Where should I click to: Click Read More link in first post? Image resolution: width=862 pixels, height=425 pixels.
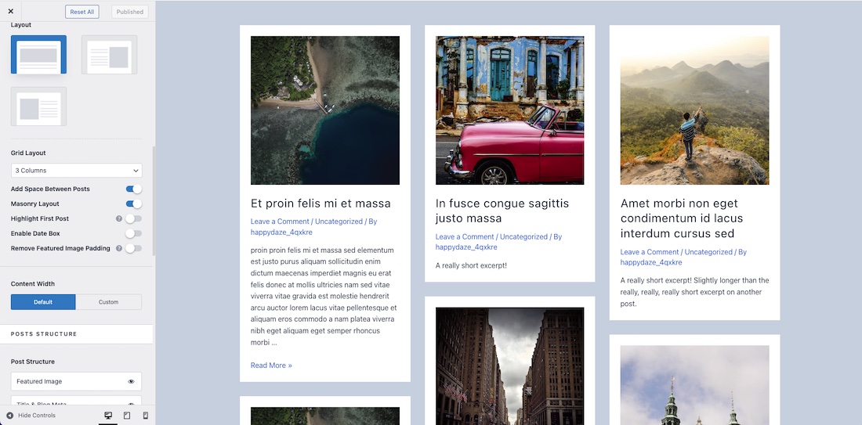click(271, 366)
